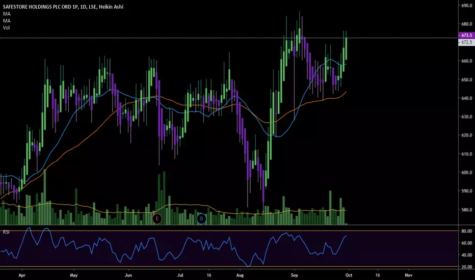The height and width of the screenshot is (280, 475).
Task: Click the Apr date label
Action: (22, 275)
